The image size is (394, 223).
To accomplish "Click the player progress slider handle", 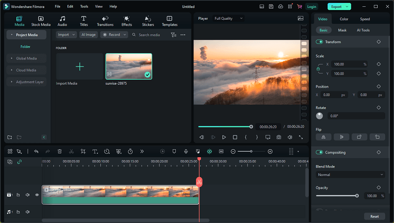I will (x=251, y=127).
